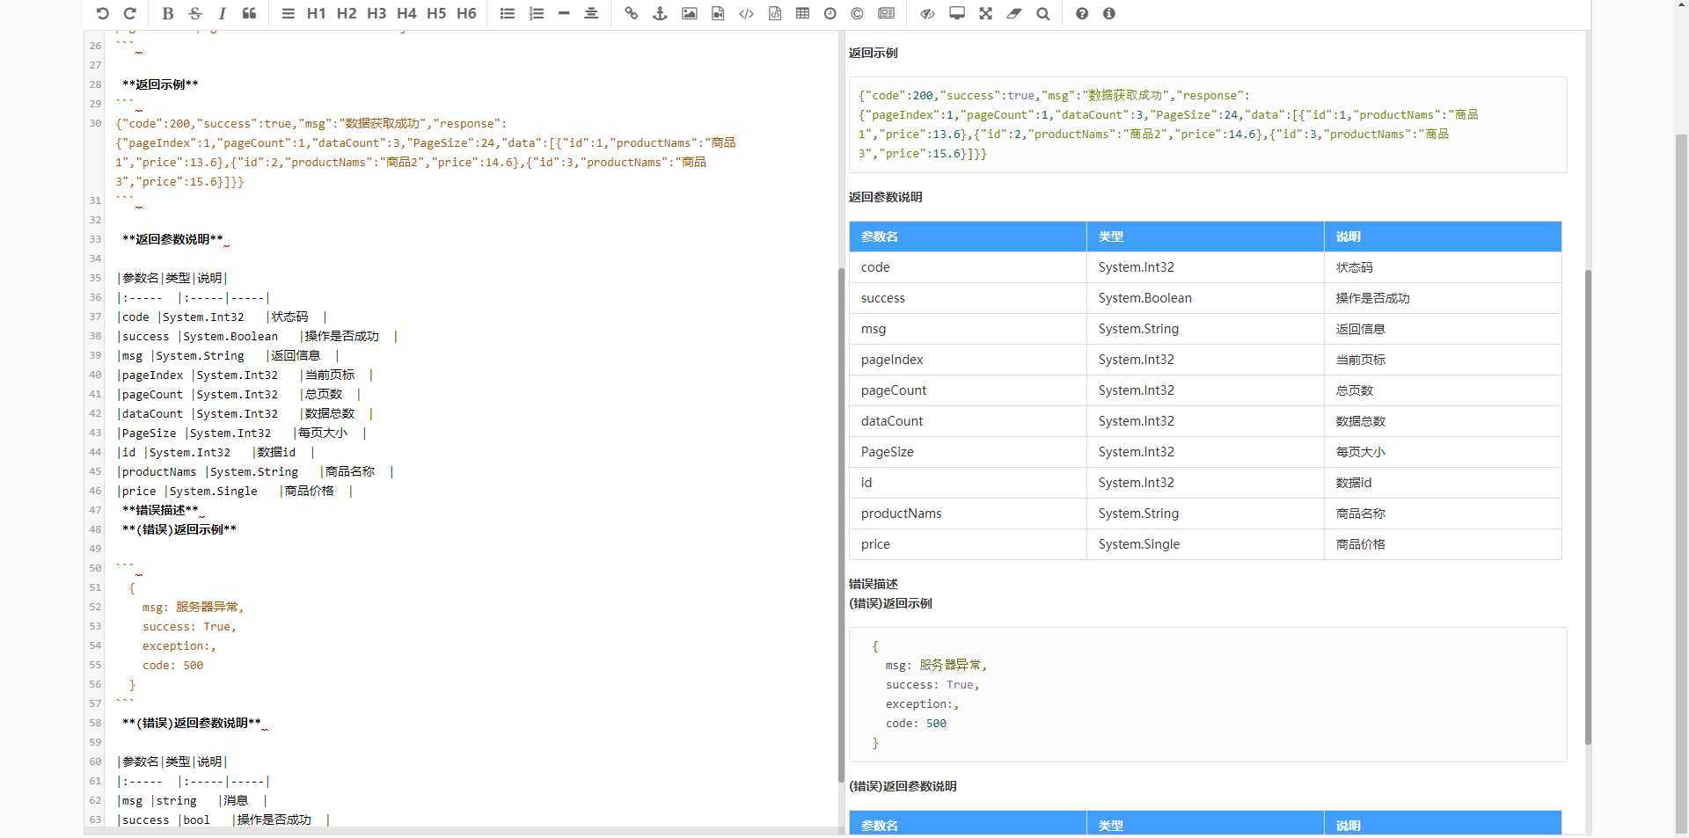Insert a table

pyautogui.click(x=802, y=13)
